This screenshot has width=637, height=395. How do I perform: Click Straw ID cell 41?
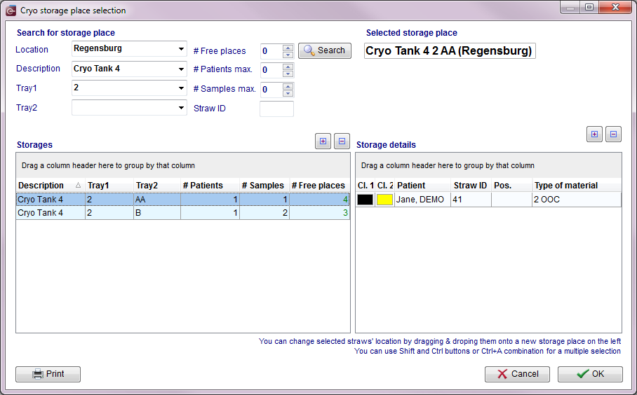pos(471,200)
